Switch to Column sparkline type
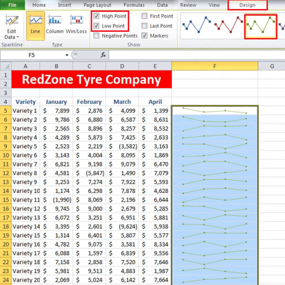Image resolution: width=285 pixels, height=285 pixels. click(x=55, y=25)
